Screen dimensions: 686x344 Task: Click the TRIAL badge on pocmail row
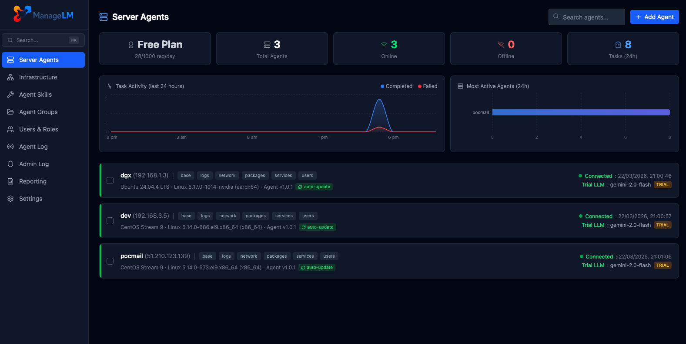coord(663,265)
